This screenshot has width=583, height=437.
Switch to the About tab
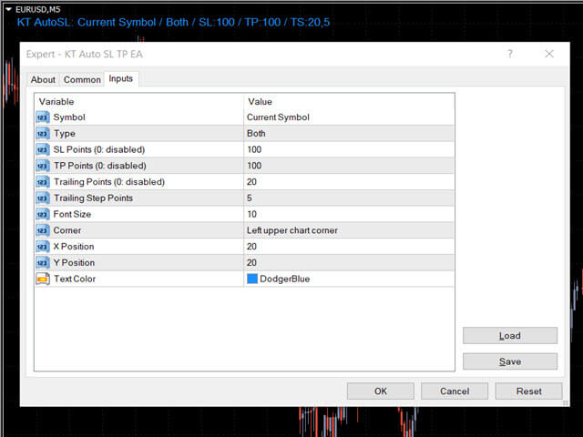point(43,80)
